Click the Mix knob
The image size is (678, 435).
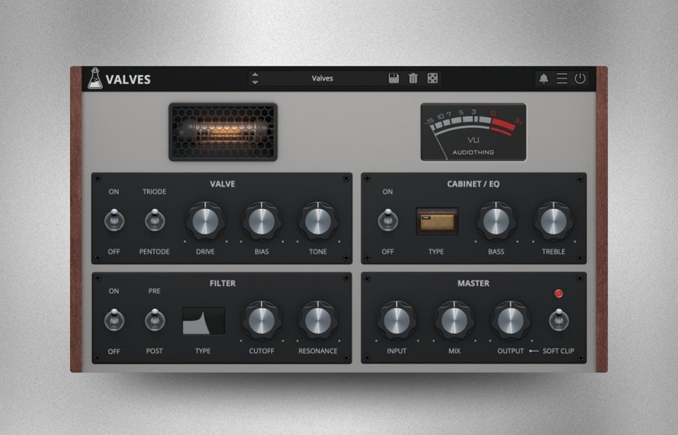(454, 321)
